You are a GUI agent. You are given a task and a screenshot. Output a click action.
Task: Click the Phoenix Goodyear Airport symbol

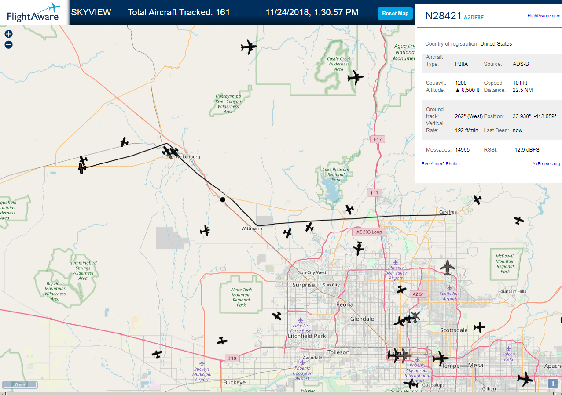tap(302, 362)
